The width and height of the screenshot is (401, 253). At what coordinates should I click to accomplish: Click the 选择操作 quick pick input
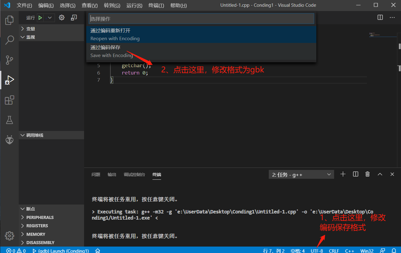pos(201,19)
